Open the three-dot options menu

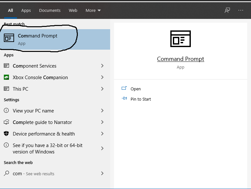[x=241, y=10]
